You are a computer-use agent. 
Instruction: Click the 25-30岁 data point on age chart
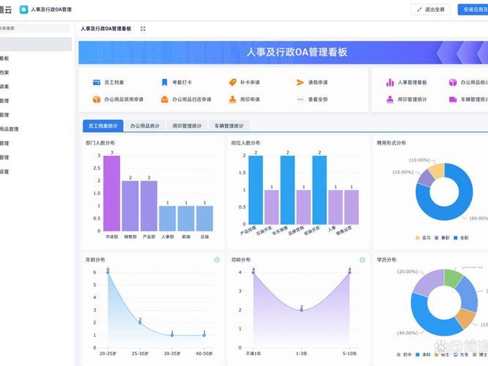(140, 323)
